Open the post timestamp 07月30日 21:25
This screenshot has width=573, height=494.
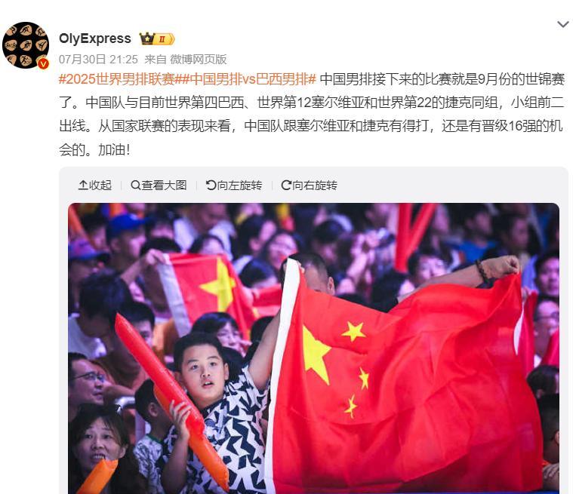(98, 59)
